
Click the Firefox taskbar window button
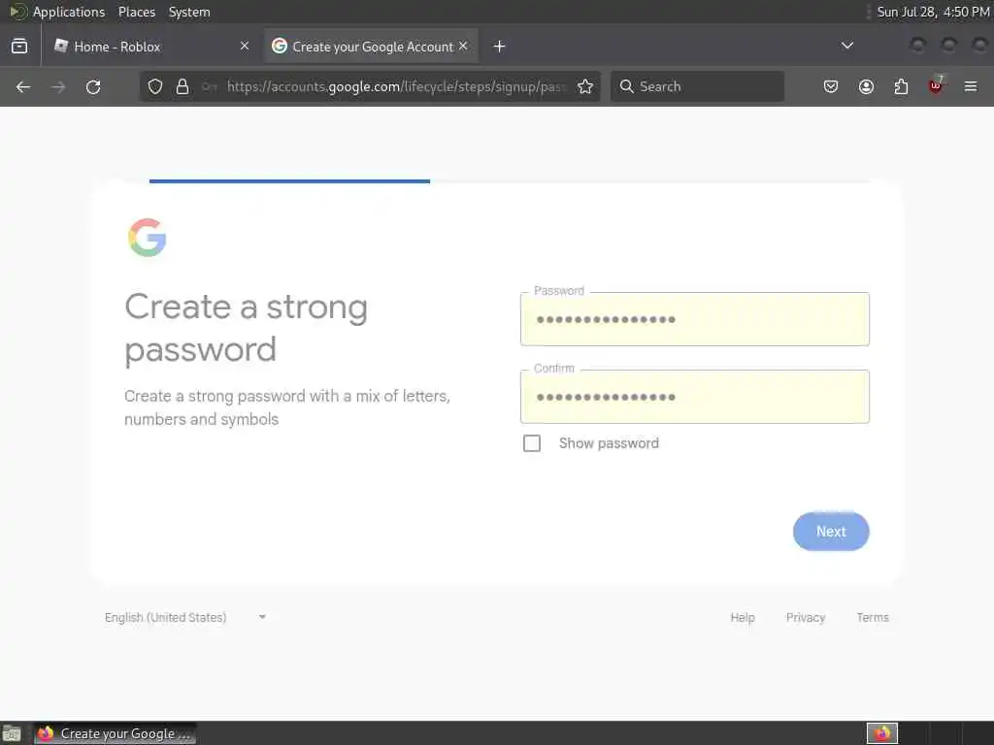[x=116, y=733]
